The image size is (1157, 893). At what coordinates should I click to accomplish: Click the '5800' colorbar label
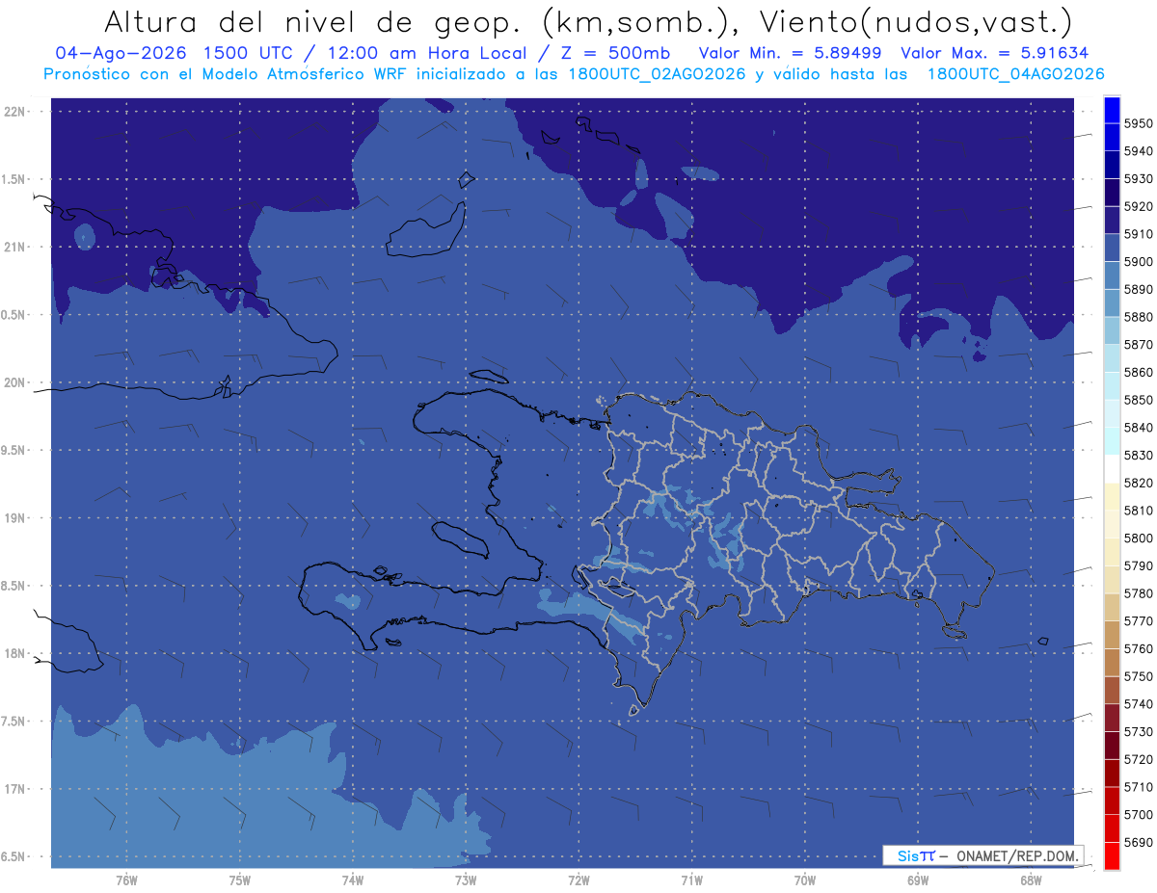(x=1138, y=538)
